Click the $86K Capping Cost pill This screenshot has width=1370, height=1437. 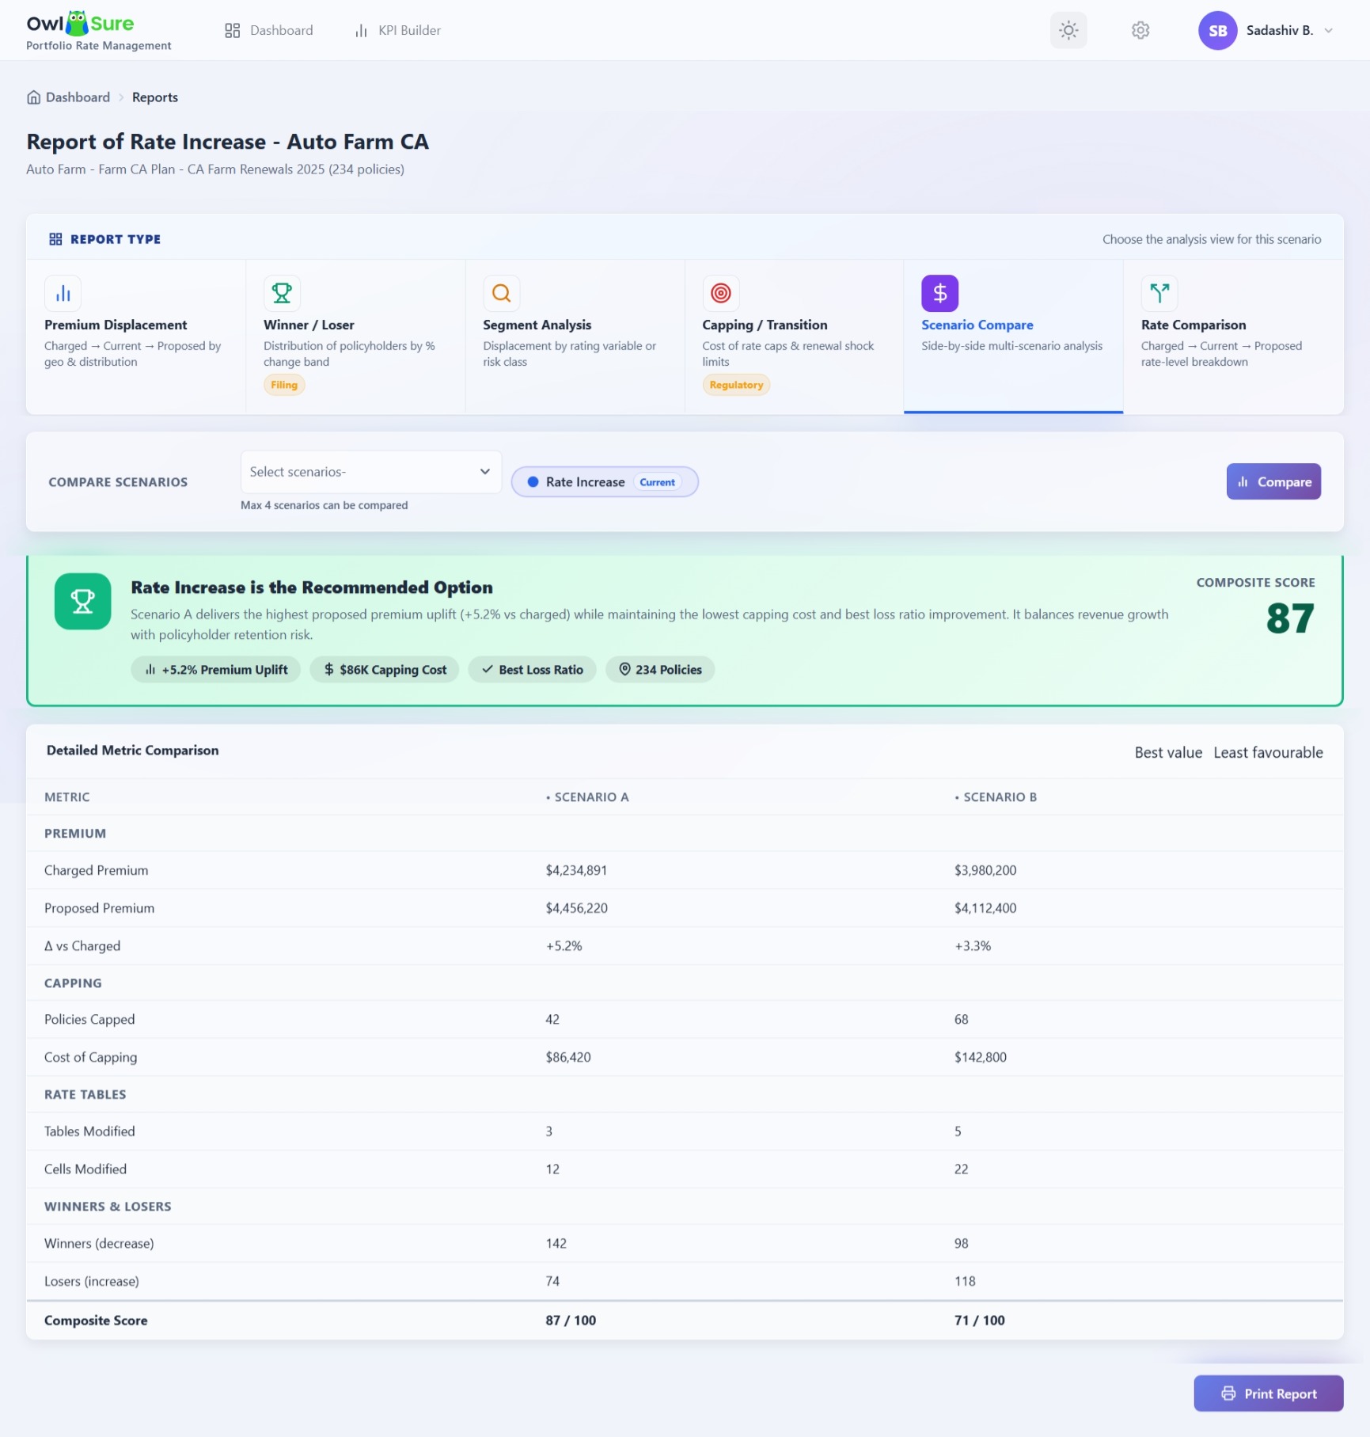[x=385, y=670]
